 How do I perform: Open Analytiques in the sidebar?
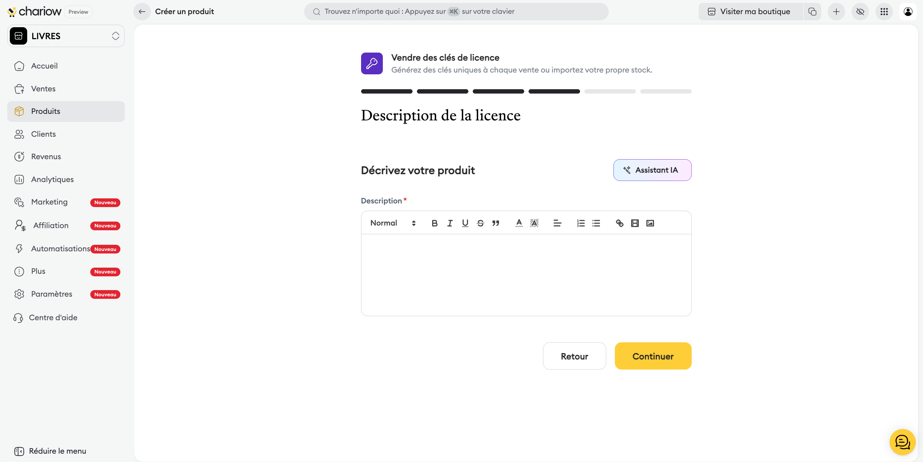point(52,179)
